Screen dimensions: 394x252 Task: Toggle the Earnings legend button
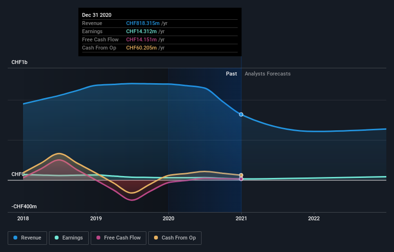coord(69,238)
